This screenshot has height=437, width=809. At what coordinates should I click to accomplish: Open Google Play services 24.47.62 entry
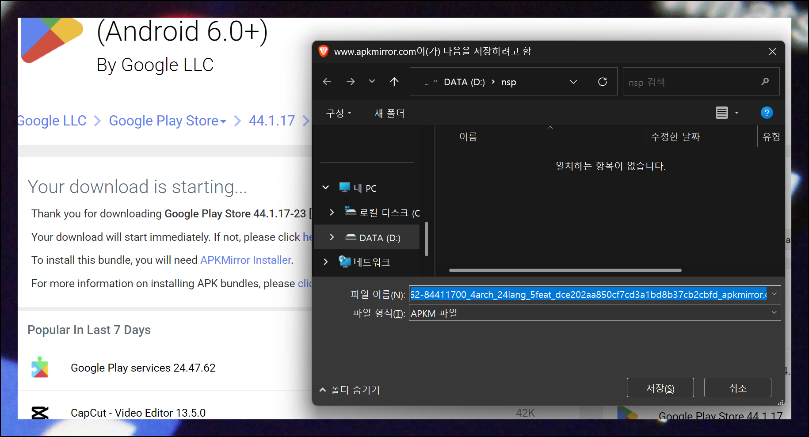coord(143,368)
